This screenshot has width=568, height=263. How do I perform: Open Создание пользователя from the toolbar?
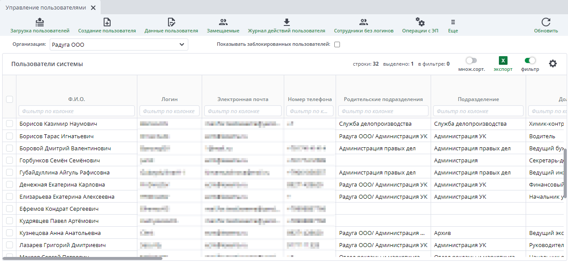click(107, 22)
